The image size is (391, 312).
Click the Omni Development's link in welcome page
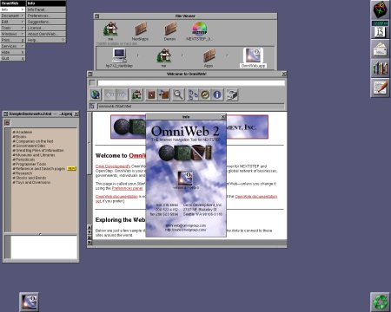(x=113, y=166)
